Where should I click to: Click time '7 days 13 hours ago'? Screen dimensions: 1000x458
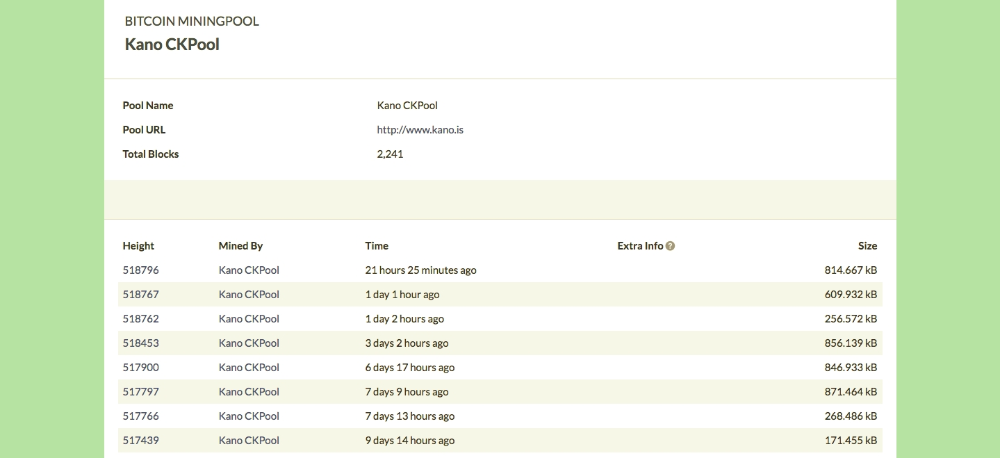click(410, 416)
